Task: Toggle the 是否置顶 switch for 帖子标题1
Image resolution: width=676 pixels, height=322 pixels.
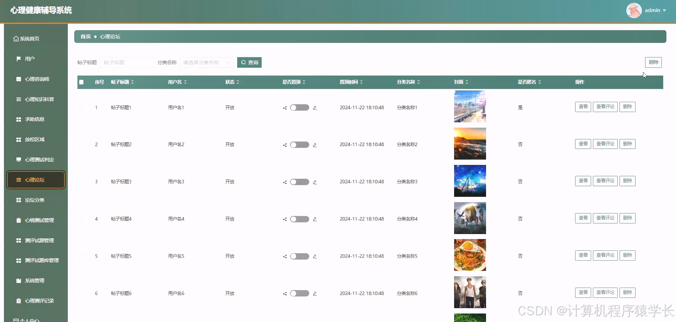Action: (300, 107)
